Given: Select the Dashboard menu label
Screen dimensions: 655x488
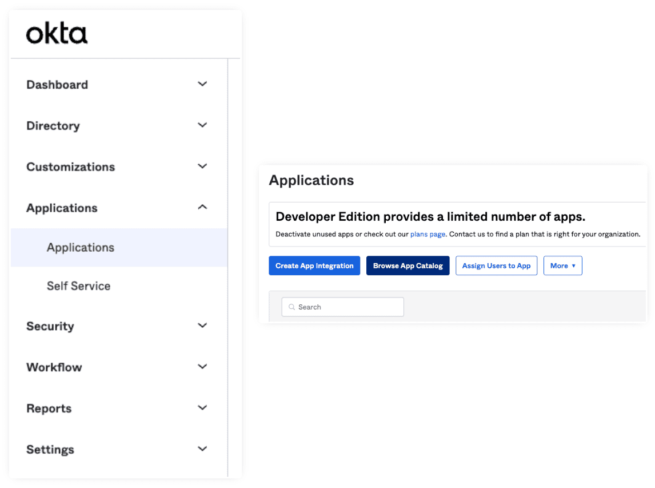Looking at the screenshot, I should click(57, 85).
